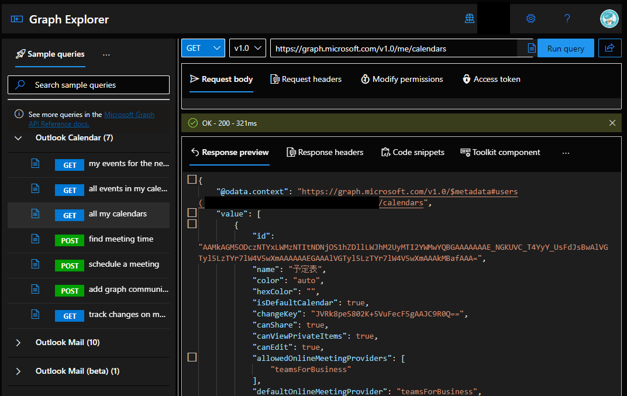Select the Request body tab

(221, 79)
